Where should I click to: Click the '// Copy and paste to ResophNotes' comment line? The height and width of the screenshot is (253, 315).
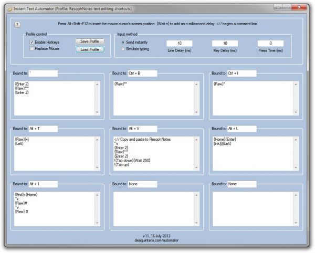pyautogui.click(x=142, y=139)
